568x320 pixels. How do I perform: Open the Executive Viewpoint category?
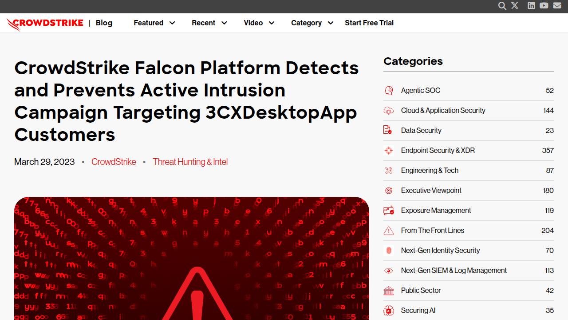tap(431, 190)
